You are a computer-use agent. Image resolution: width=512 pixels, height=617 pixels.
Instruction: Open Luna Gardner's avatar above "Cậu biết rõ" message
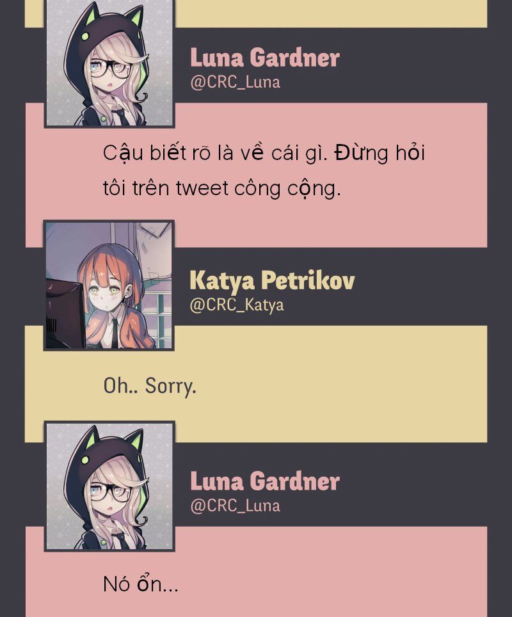tap(109, 63)
